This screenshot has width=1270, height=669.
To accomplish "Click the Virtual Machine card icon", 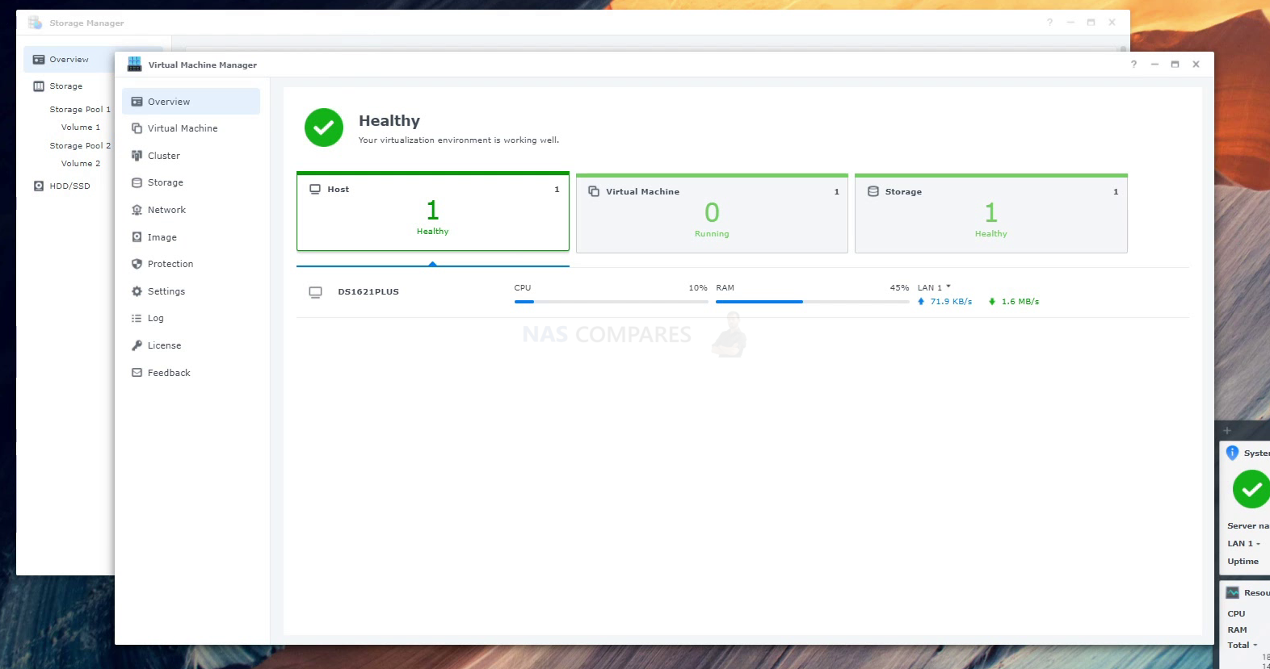I will coord(594,191).
